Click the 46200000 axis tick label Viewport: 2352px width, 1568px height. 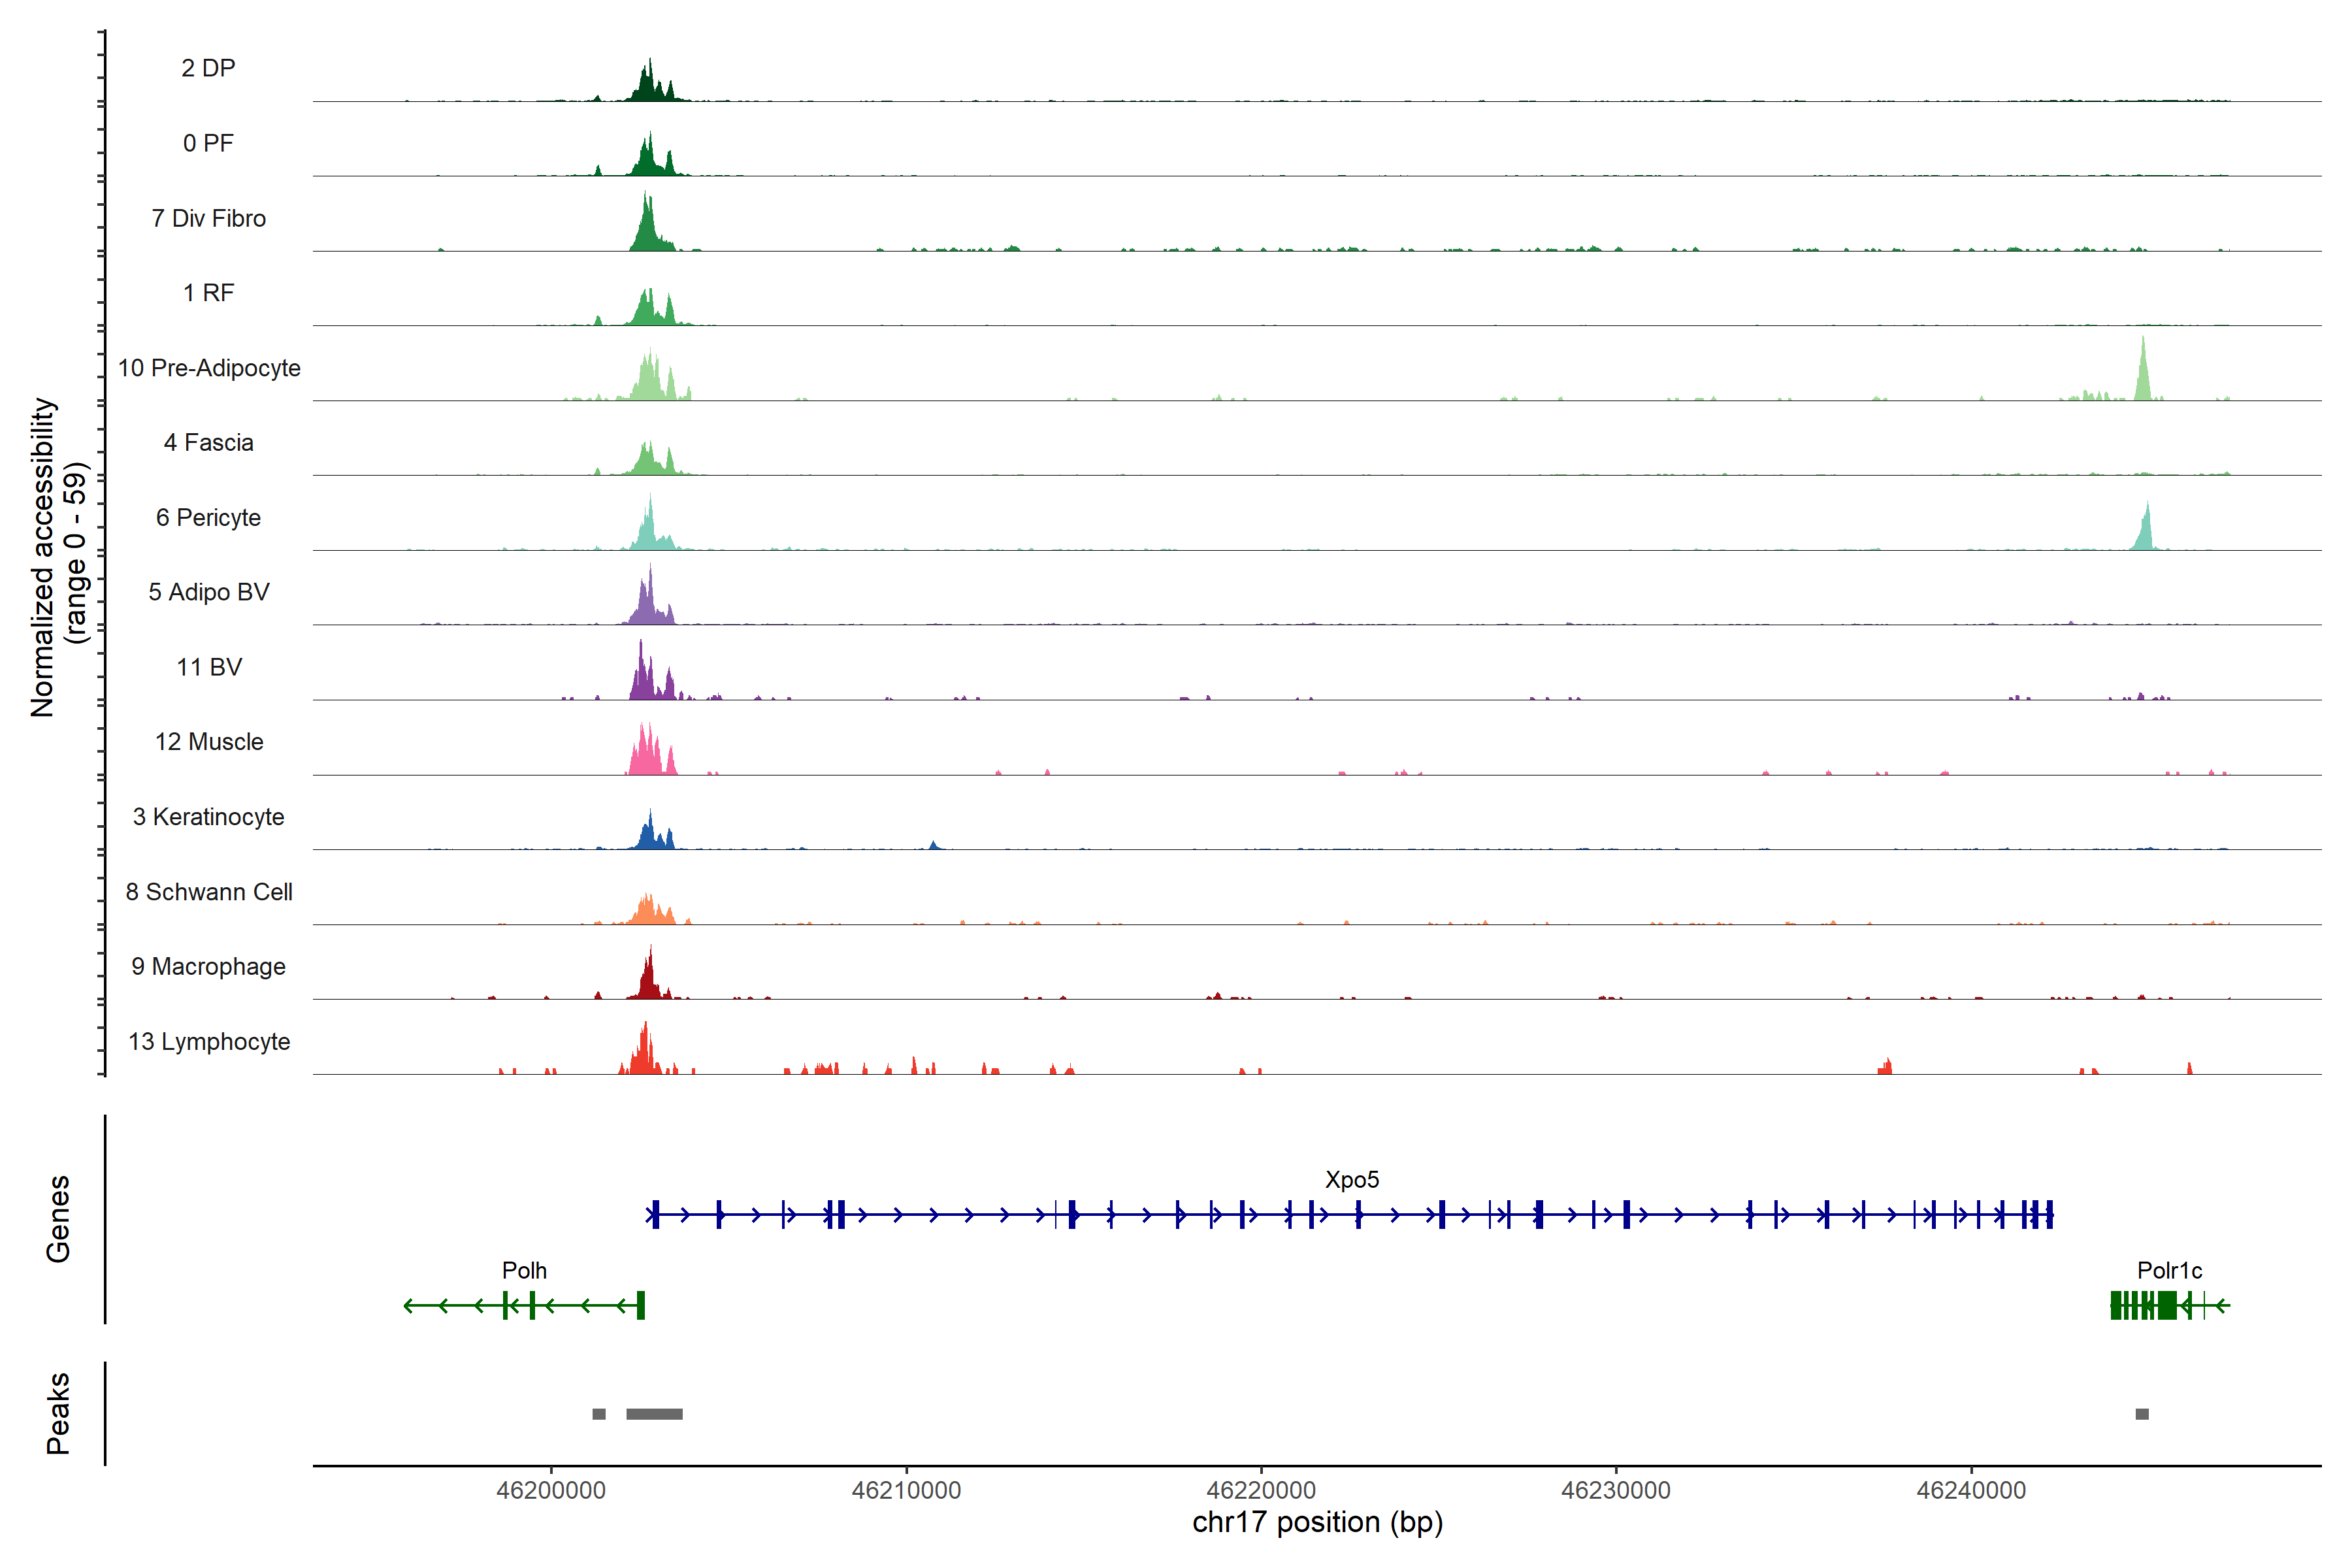551,1490
